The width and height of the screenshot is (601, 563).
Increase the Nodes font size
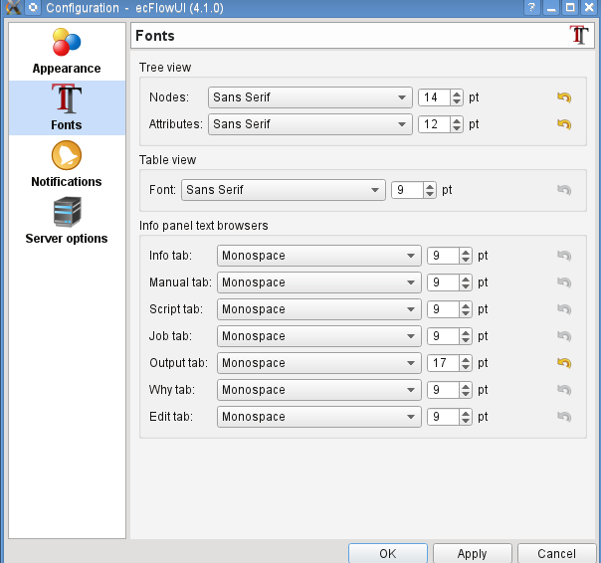coord(457,94)
